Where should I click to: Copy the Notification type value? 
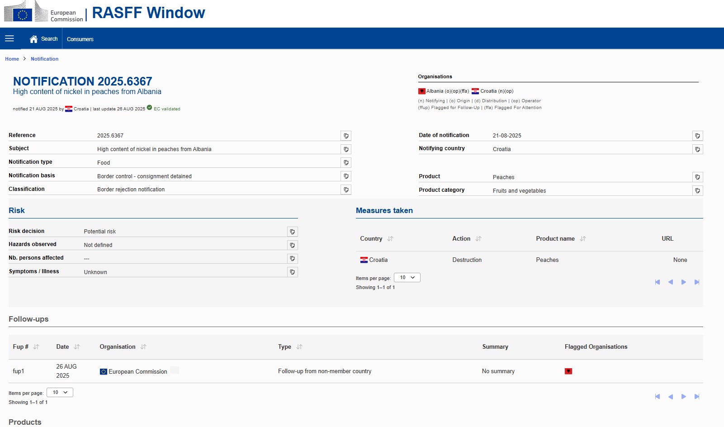(346, 162)
